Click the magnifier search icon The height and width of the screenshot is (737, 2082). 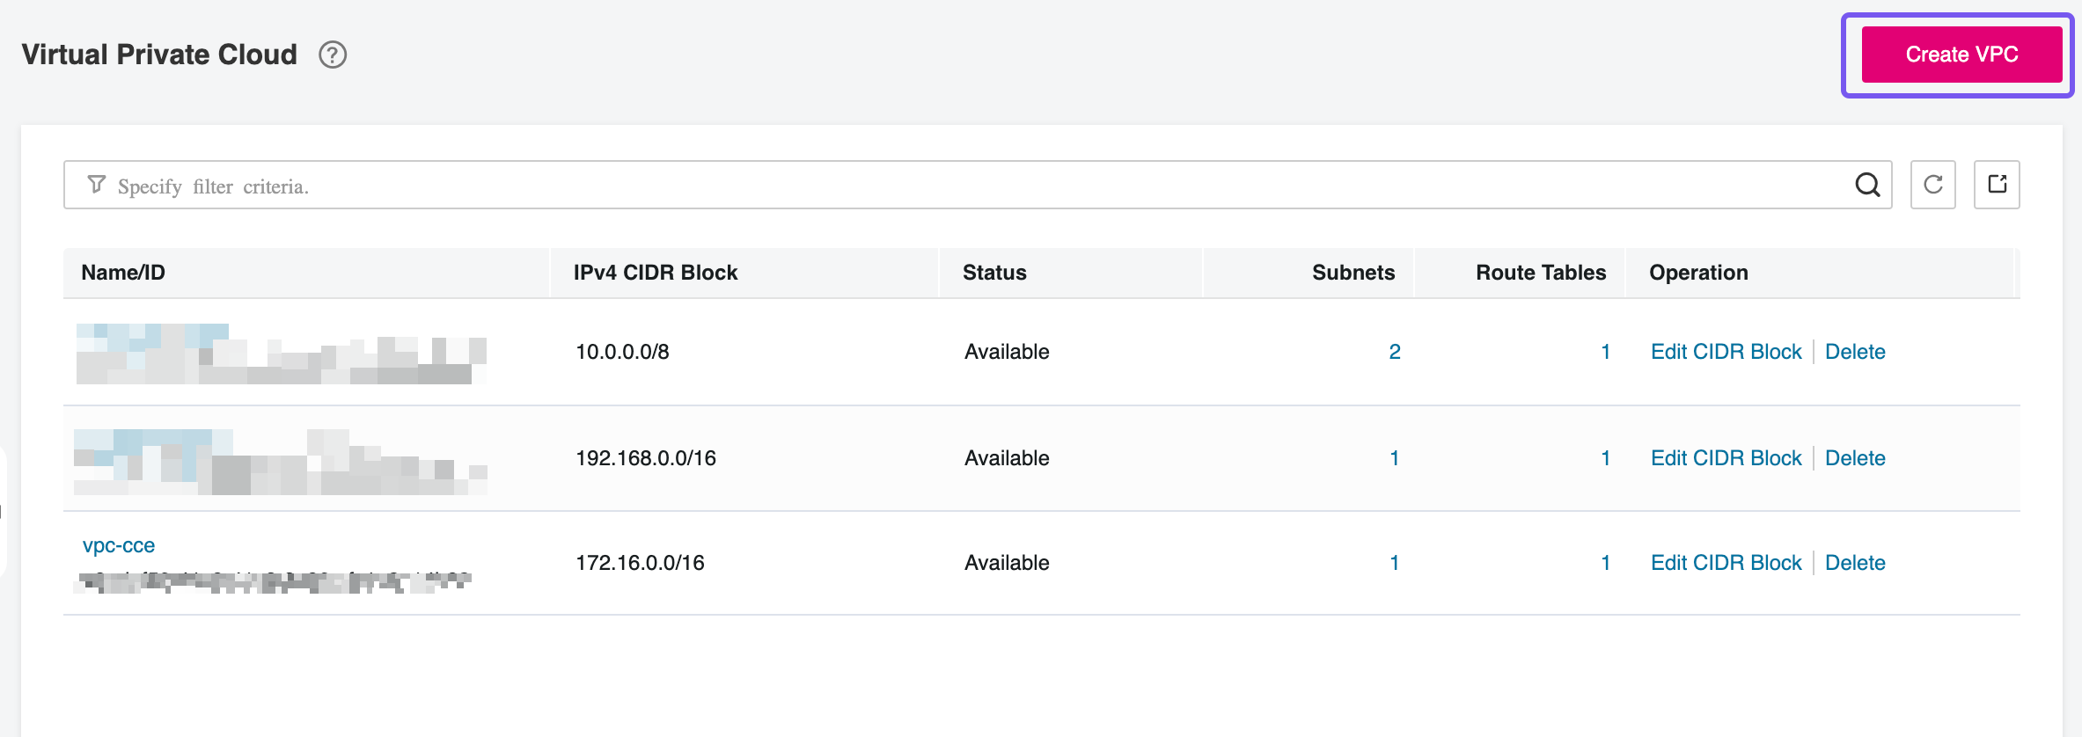click(1867, 185)
